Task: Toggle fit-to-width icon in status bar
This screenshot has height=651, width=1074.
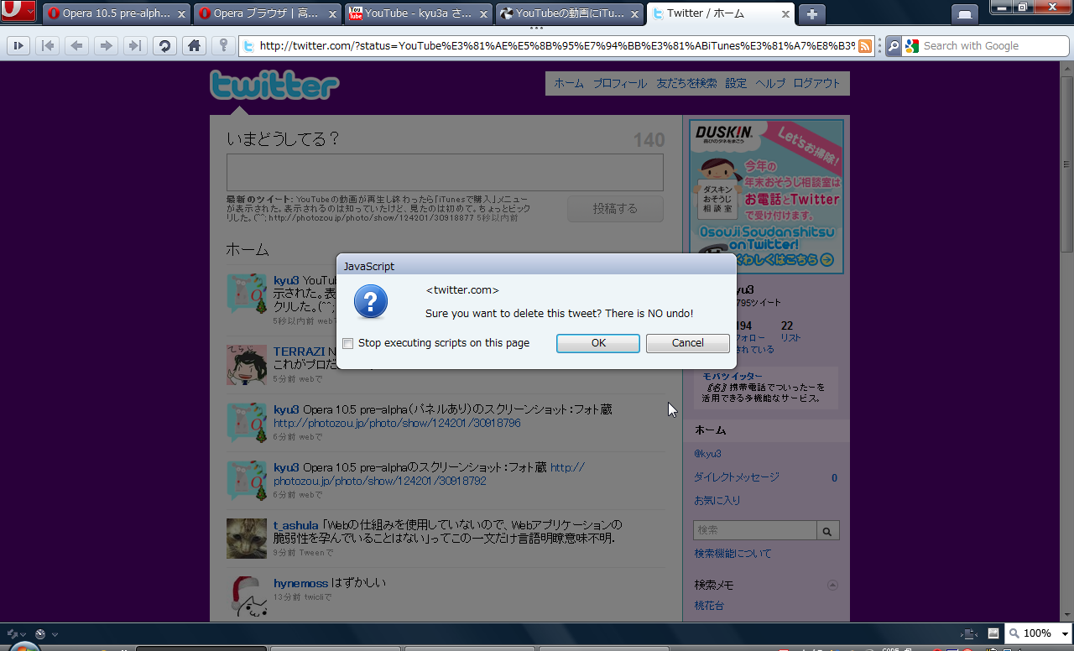Action: (x=969, y=633)
